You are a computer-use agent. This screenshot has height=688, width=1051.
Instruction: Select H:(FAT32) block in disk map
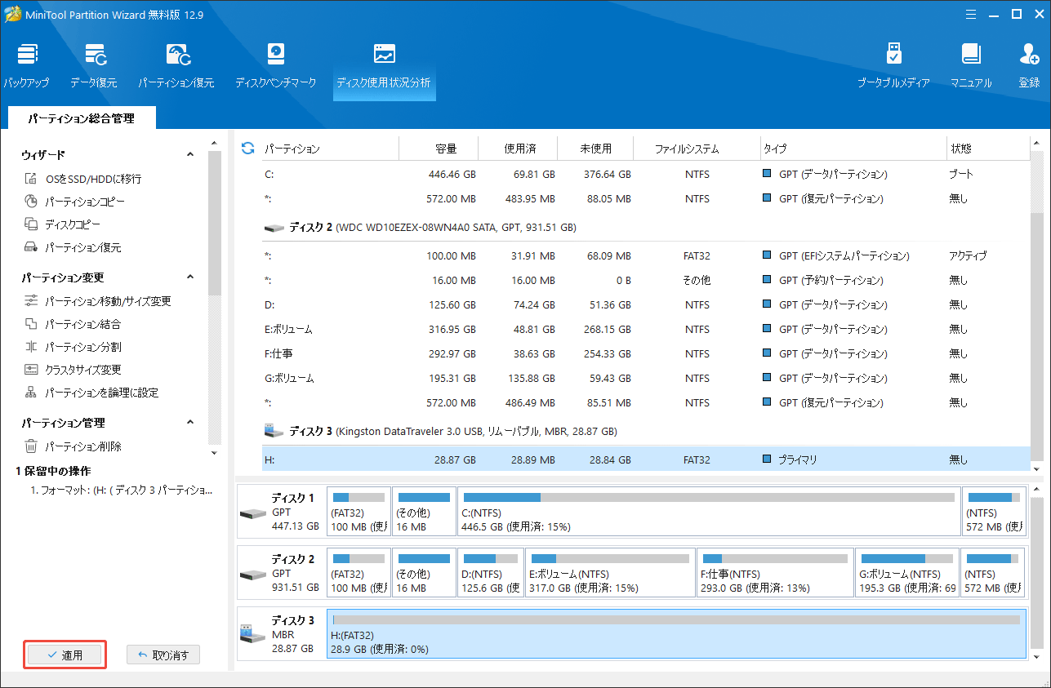pyautogui.click(x=676, y=633)
